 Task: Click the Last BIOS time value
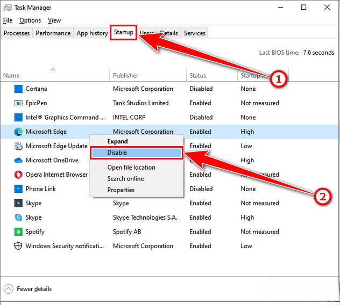click(318, 53)
